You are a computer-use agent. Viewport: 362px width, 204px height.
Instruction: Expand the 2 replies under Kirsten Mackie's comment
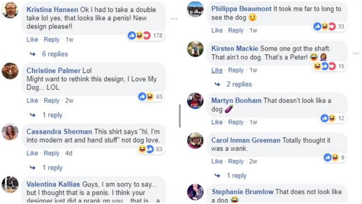pyautogui.click(x=239, y=84)
